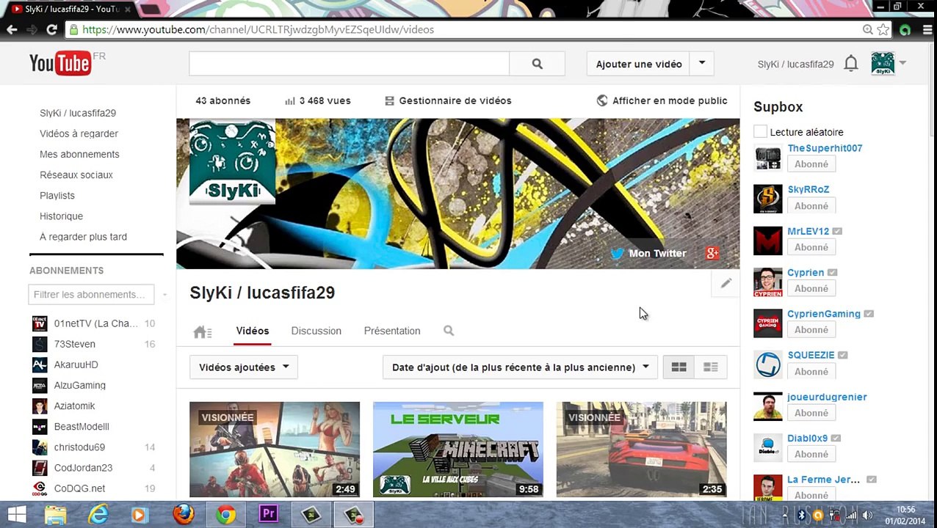This screenshot has width=937, height=528.
Task: Open christodu69 subscription
Action: 79,447
